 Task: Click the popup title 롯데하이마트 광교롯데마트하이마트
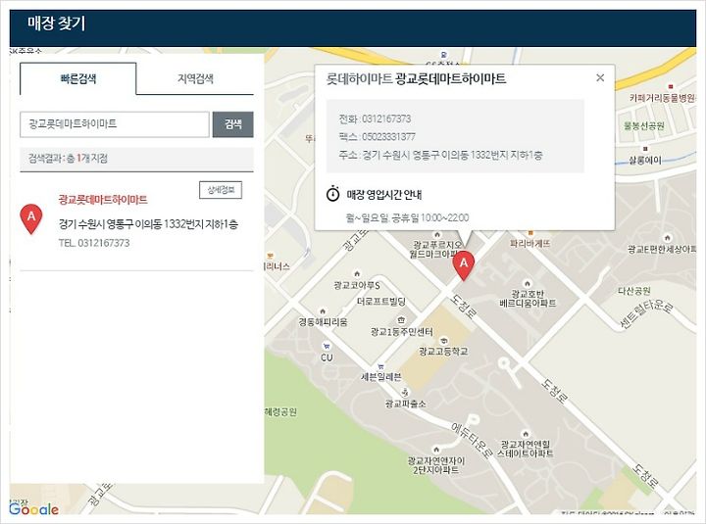point(416,78)
